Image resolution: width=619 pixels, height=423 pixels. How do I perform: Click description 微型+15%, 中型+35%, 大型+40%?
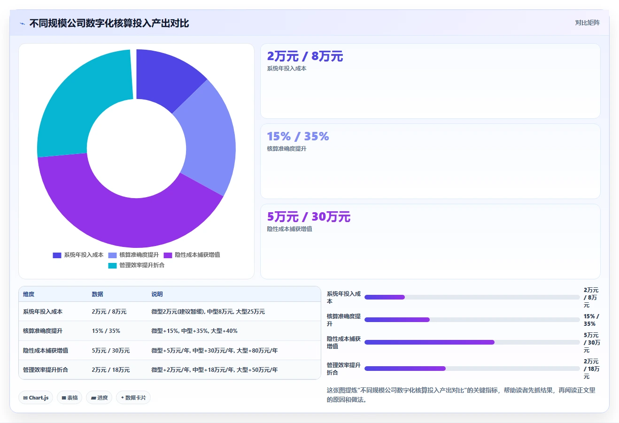tap(194, 331)
